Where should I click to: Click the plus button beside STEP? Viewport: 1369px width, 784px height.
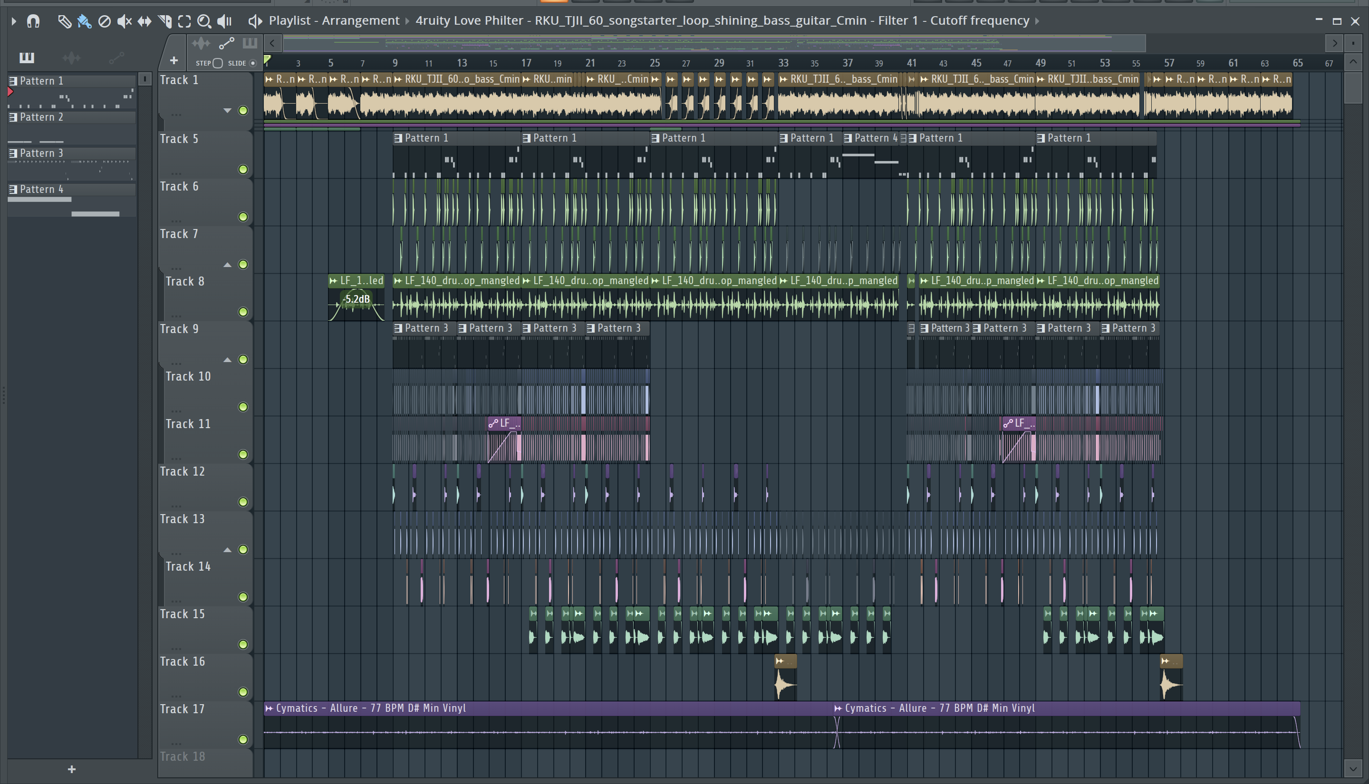pos(174,60)
